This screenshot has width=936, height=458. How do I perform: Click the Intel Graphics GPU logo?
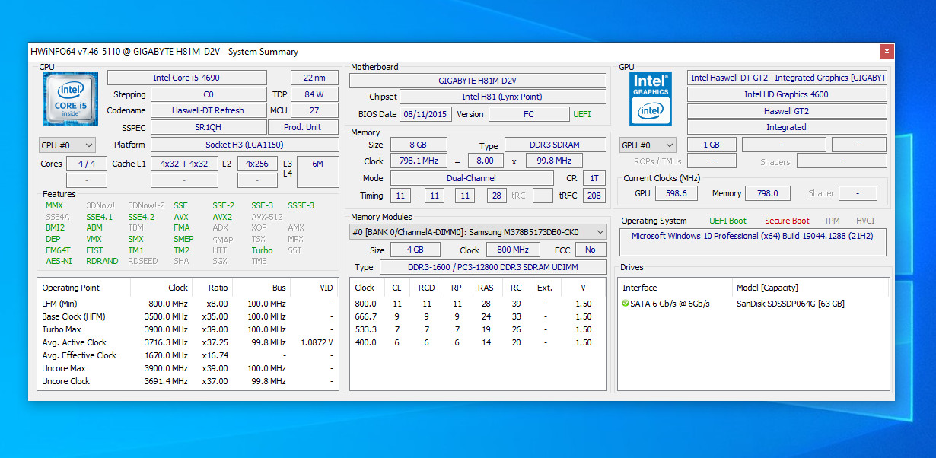[x=651, y=99]
